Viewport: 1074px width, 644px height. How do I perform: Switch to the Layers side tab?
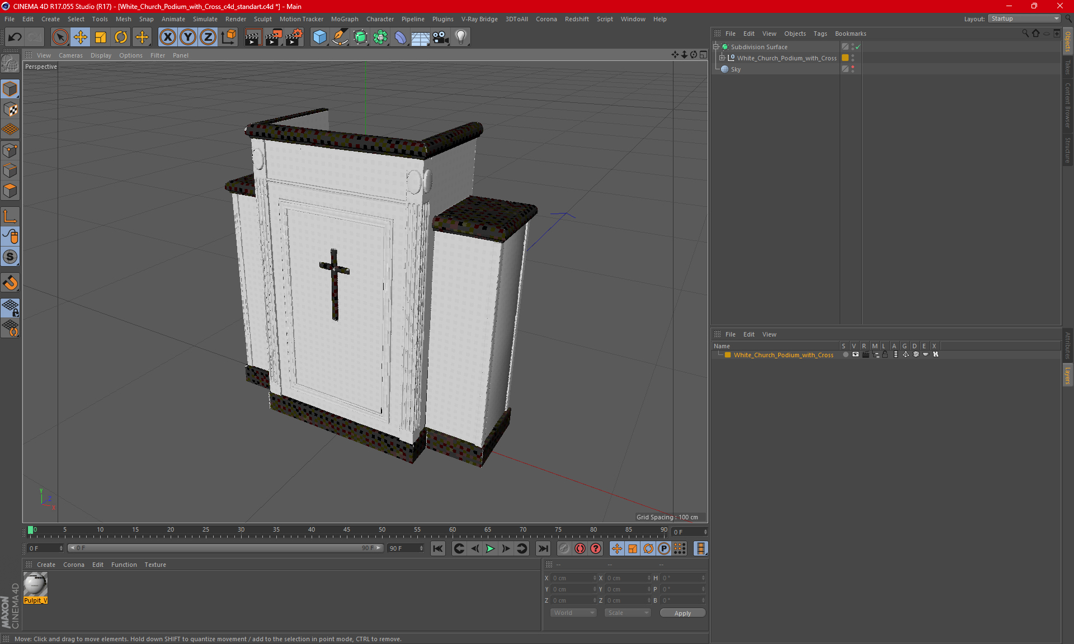pos(1067,375)
